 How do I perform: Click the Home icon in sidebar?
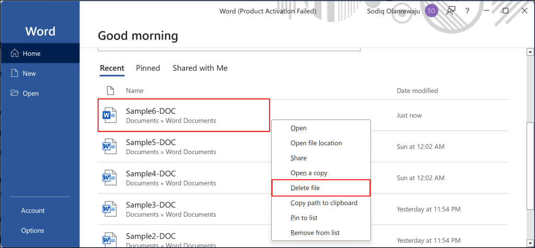pyautogui.click(x=15, y=53)
